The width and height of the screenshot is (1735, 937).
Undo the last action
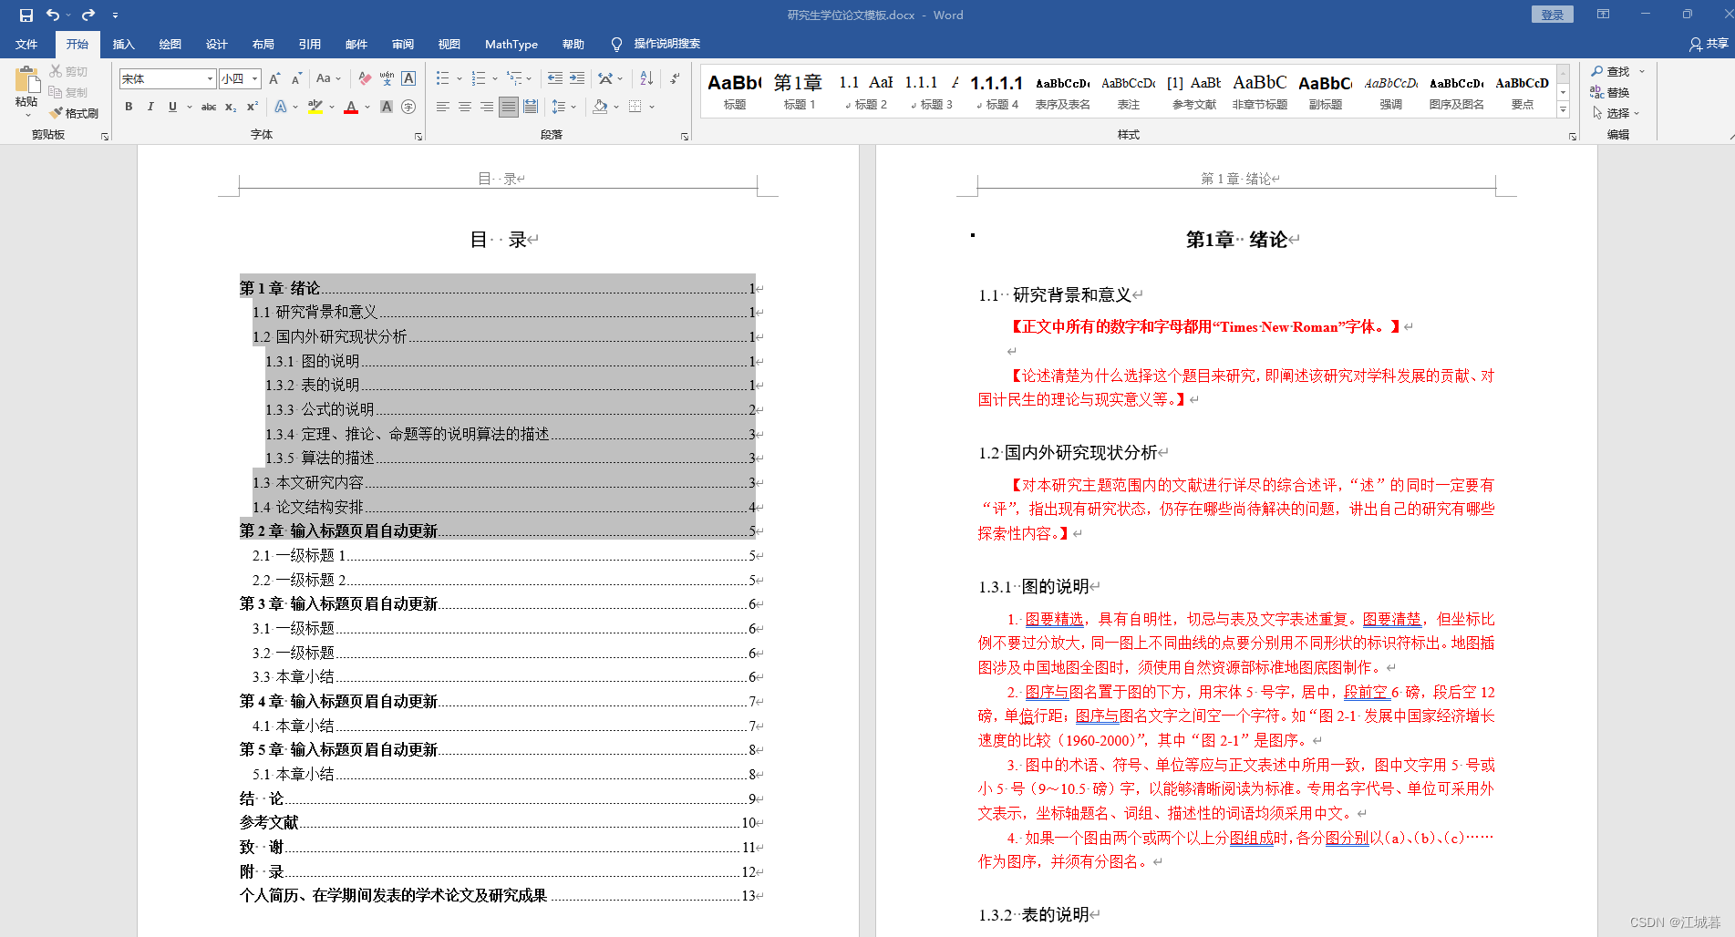click(53, 15)
